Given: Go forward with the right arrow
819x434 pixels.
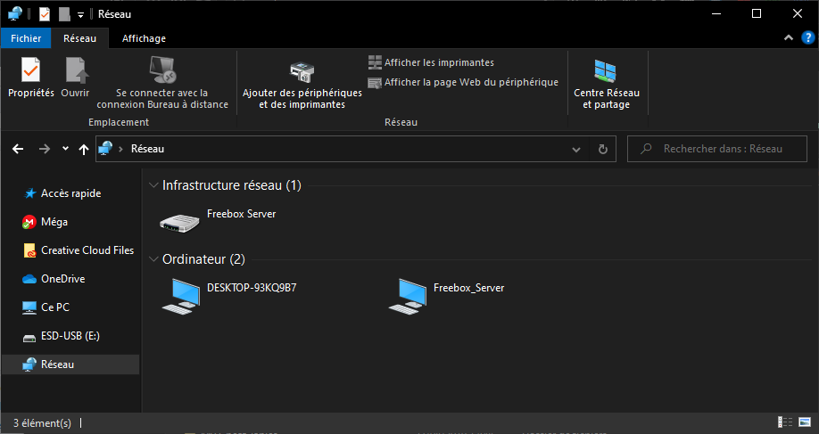Looking at the screenshot, I should point(45,149).
